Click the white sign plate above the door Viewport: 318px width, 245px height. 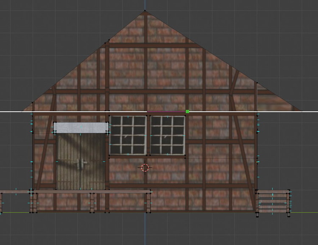81,127
